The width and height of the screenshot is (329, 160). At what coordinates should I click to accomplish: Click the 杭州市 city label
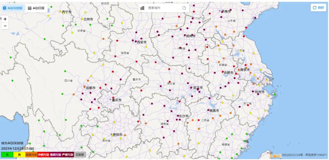click(260, 92)
